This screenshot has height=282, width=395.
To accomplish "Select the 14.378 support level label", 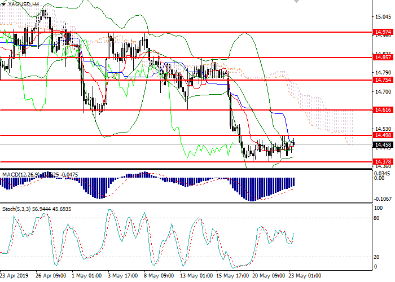I will click(x=383, y=161).
